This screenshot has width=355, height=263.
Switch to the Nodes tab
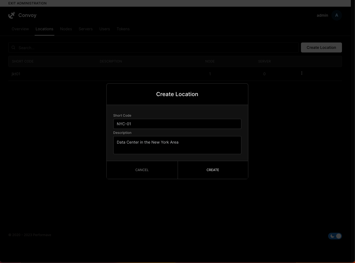coord(66,29)
